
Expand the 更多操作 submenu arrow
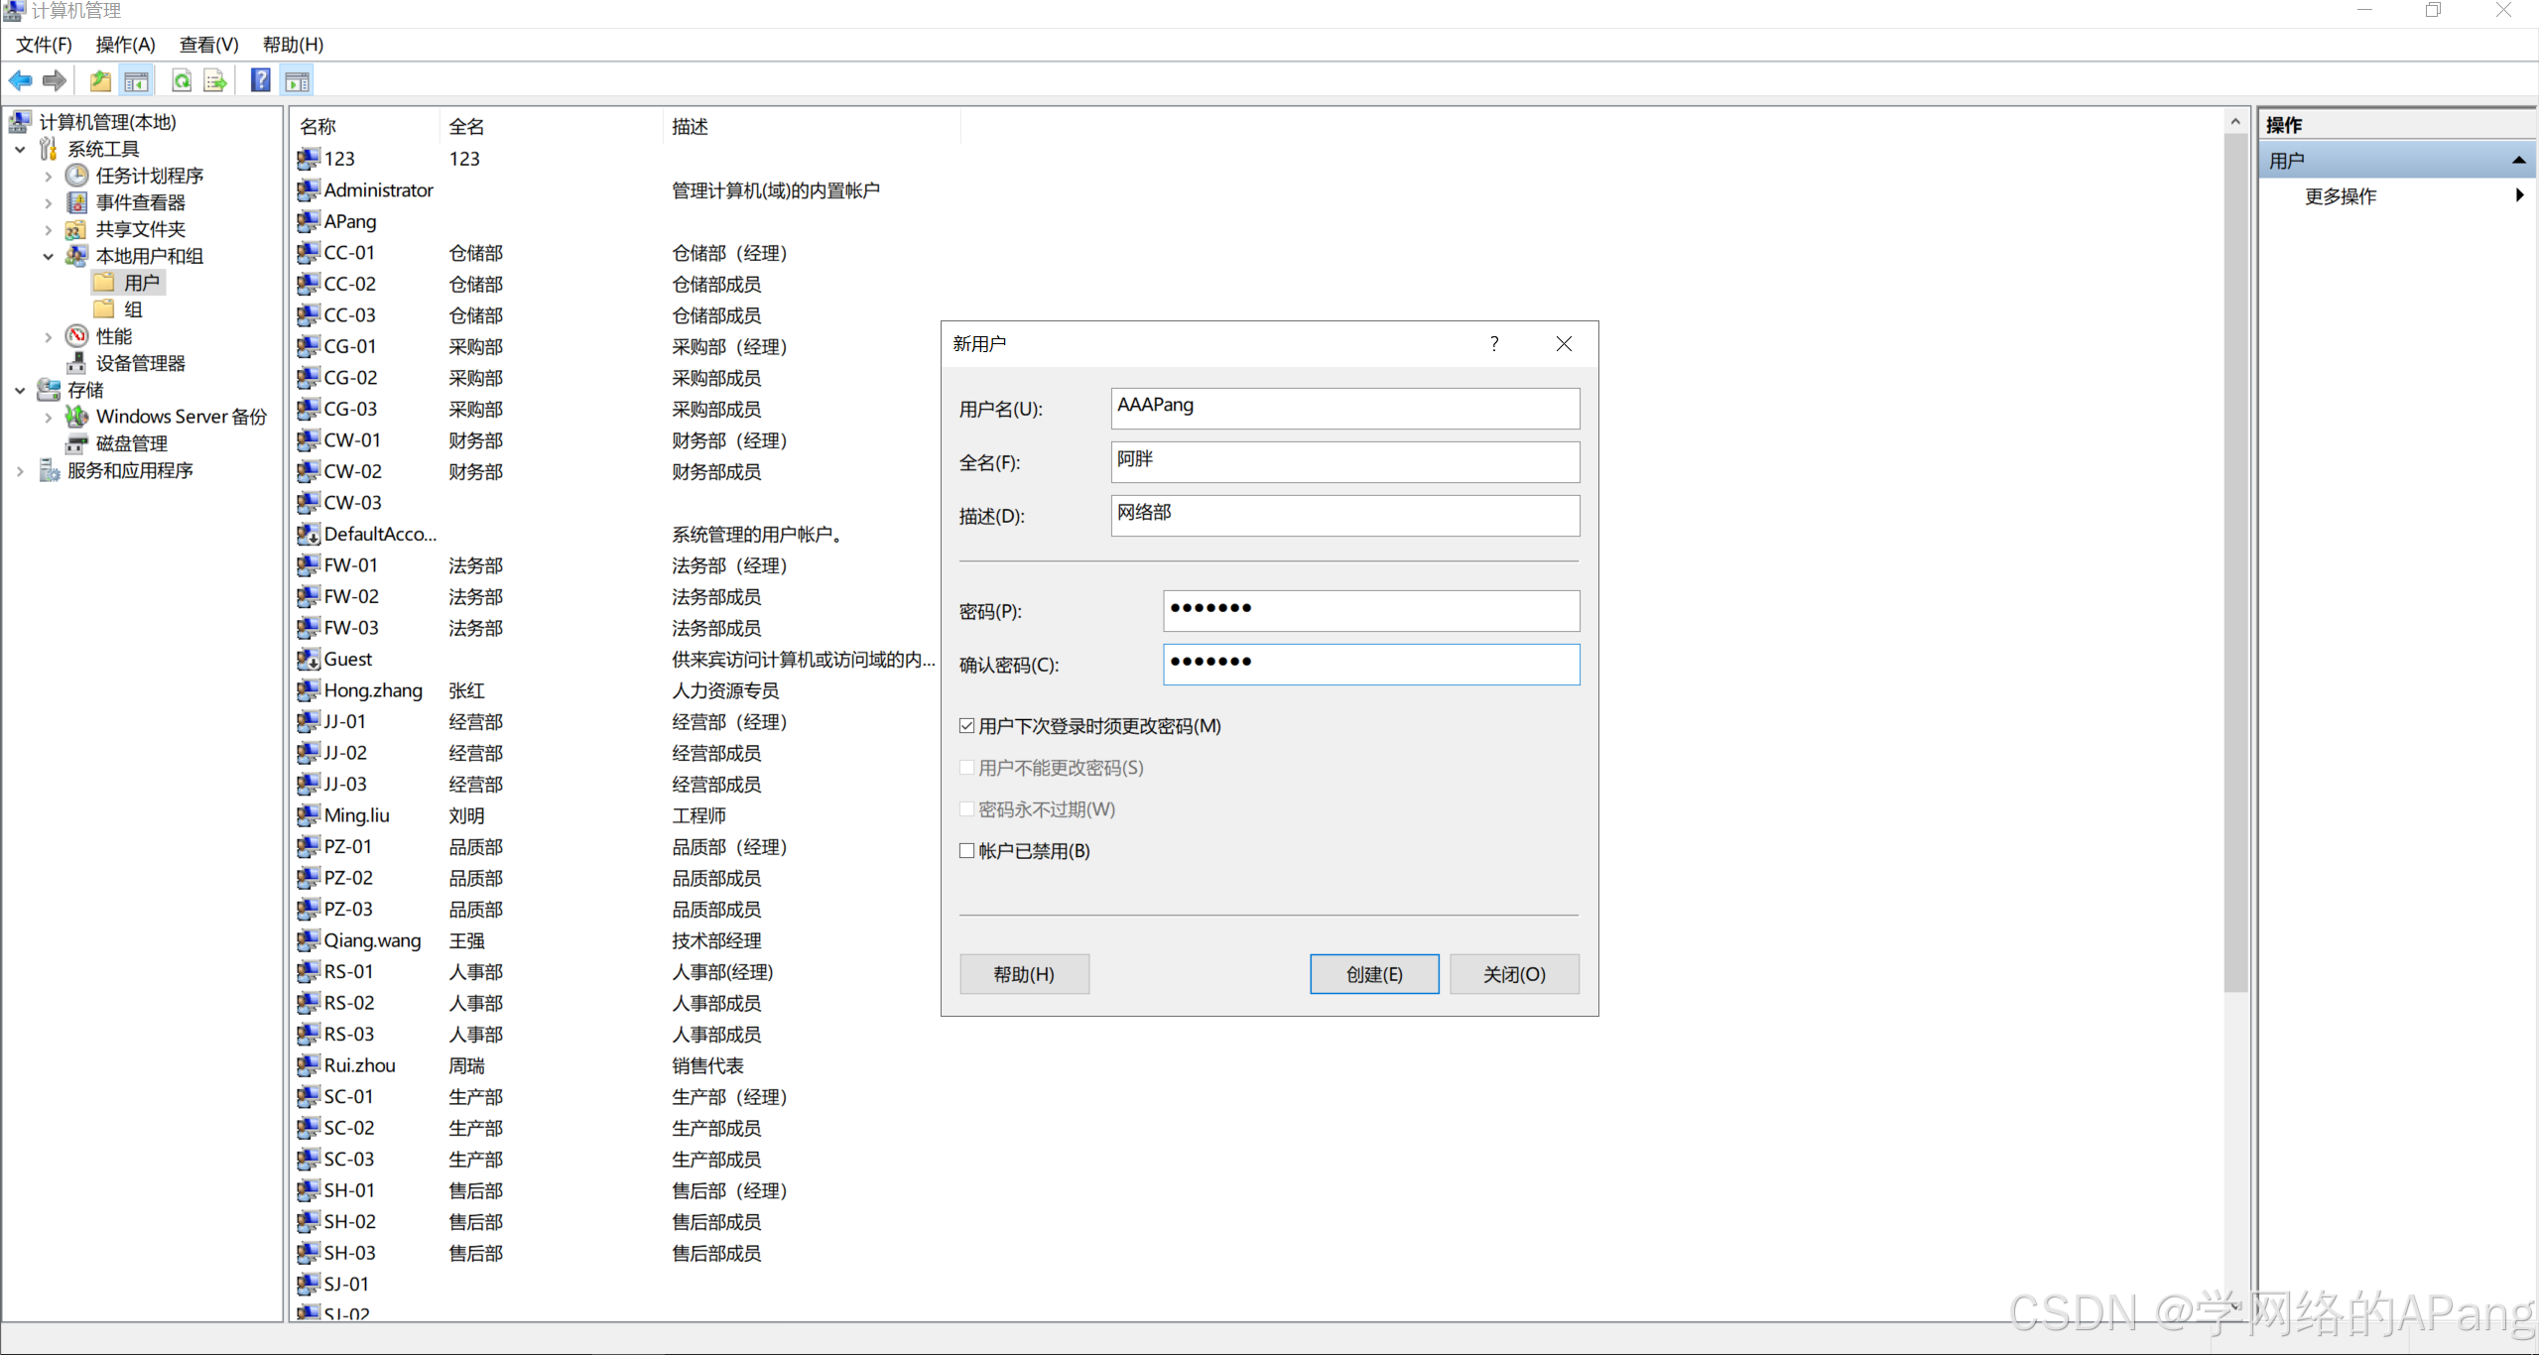point(2518,195)
